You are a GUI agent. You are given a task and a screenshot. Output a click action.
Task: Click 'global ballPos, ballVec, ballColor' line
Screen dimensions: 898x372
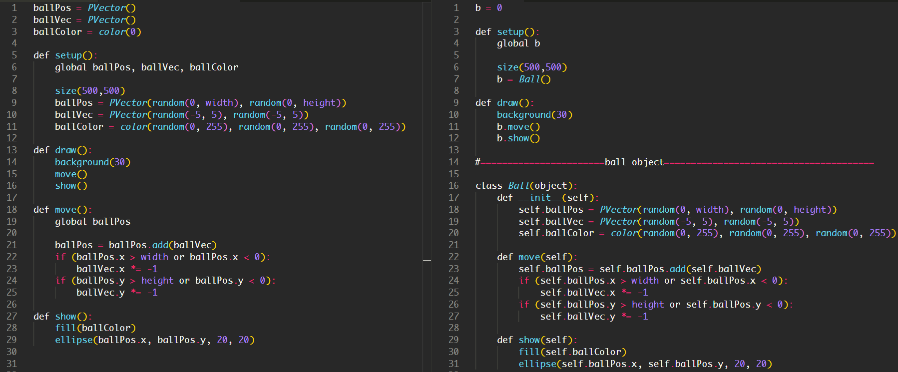[x=146, y=67]
